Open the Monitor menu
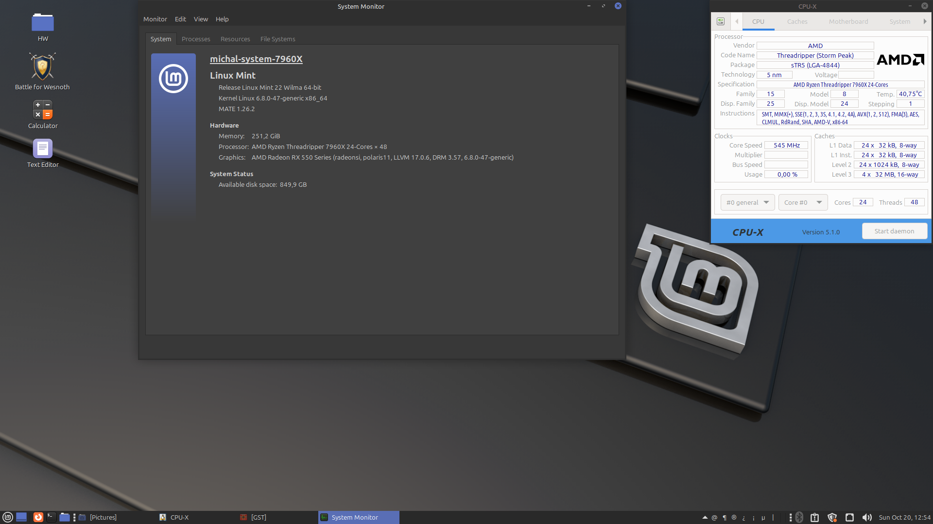The height and width of the screenshot is (524, 933). tap(155, 19)
